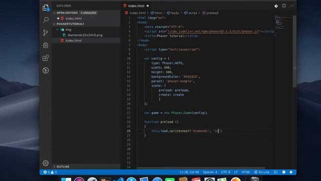The width and height of the screenshot is (321, 181).
Task: Click the open changes icon left of split editor
Action: [x=276, y=6]
